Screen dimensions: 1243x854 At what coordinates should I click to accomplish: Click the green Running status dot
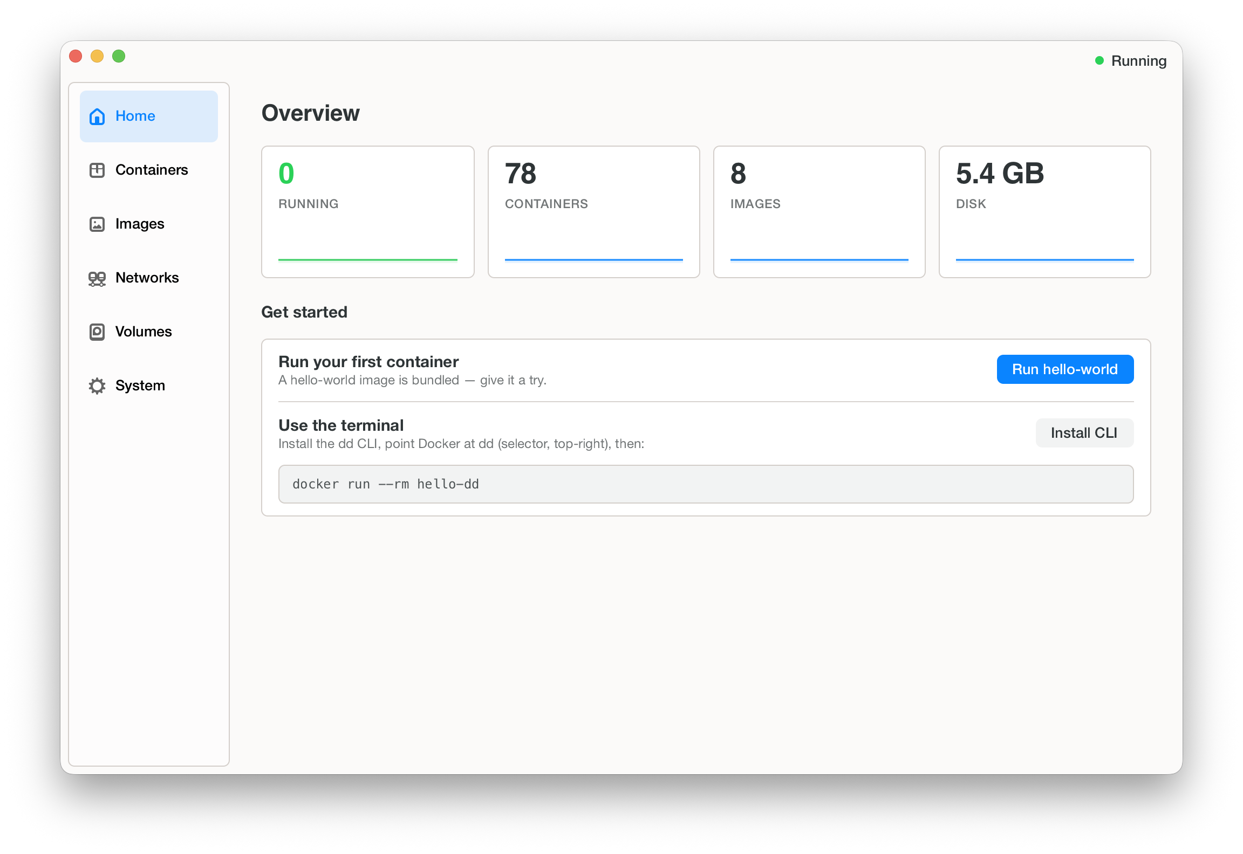[x=1099, y=61]
